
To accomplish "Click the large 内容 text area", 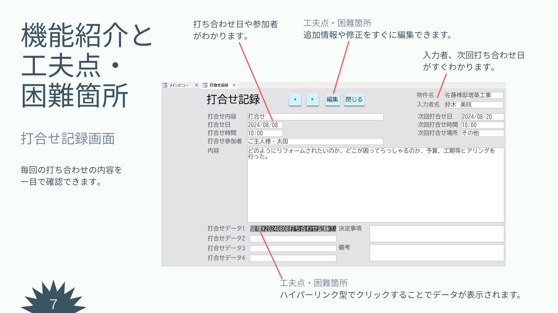I will 375,185.
